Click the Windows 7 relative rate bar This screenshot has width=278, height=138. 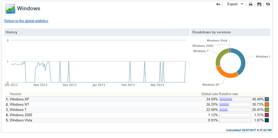click(235, 110)
